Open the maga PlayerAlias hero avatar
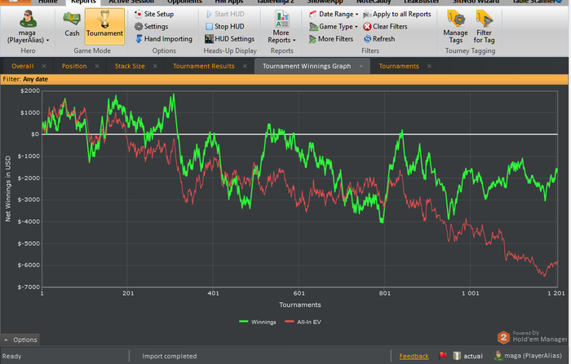The image size is (571, 364). point(28,19)
